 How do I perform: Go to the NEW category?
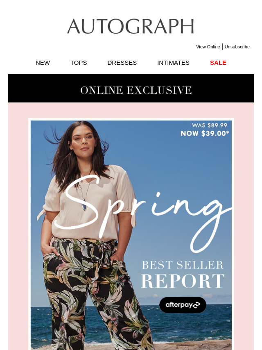tap(43, 63)
